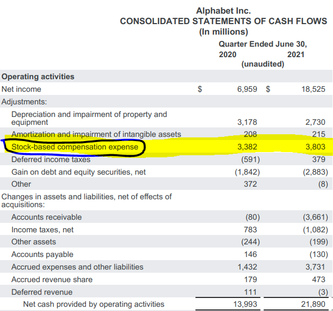The width and height of the screenshot is (333, 311).
Task: Click the 'Other assets' label
Action: [34, 242]
